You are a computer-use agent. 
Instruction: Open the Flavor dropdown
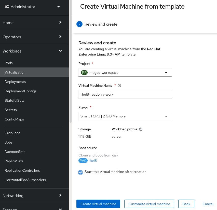[x=125, y=116]
